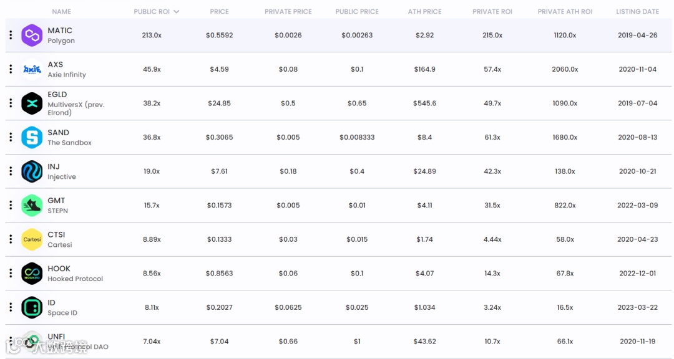
Task: Sort table by LISTING DATE header
Action: [637, 11]
